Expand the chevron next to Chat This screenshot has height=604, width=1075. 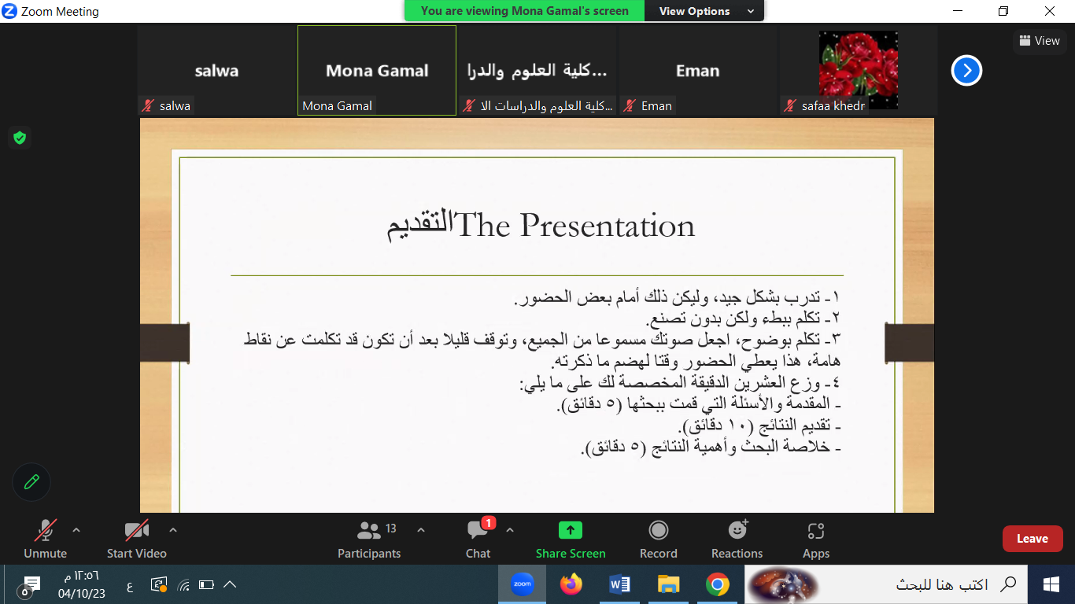[x=510, y=530]
